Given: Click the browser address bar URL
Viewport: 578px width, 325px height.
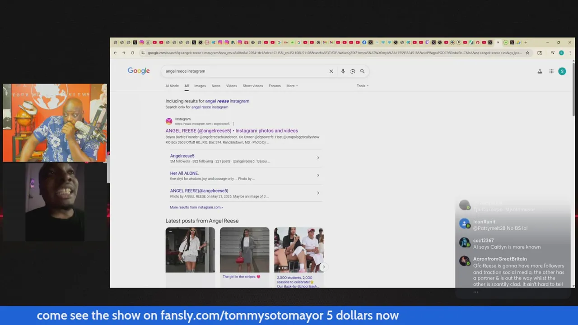Looking at the screenshot, I should pyautogui.click(x=334, y=53).
